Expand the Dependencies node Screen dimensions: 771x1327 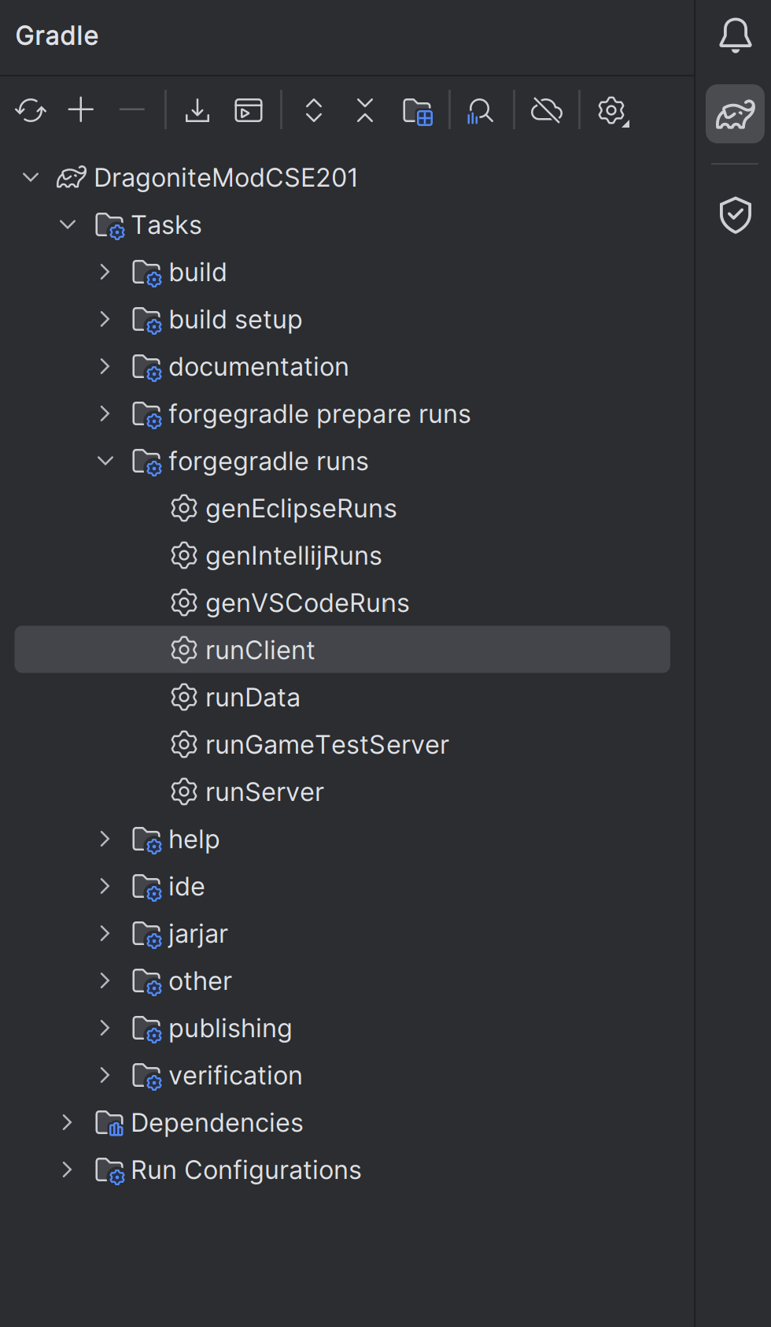pyautogui.click(x=68, y=1123)
